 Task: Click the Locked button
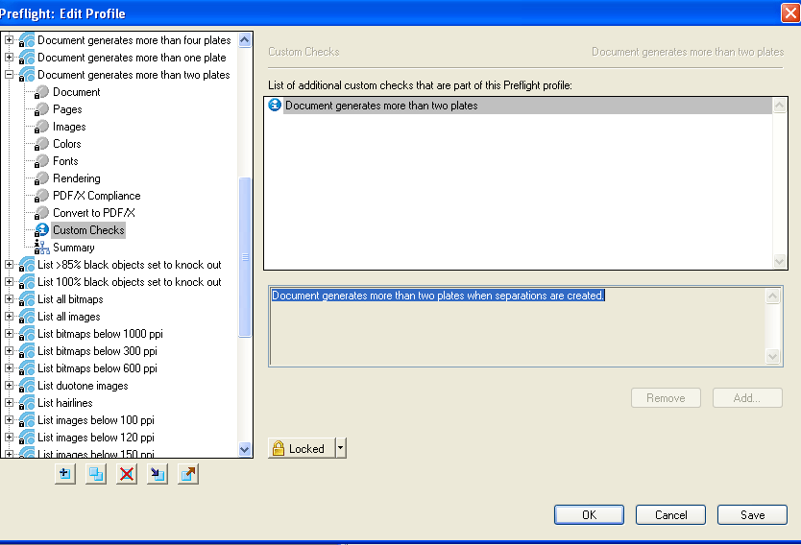click(302, 448)
